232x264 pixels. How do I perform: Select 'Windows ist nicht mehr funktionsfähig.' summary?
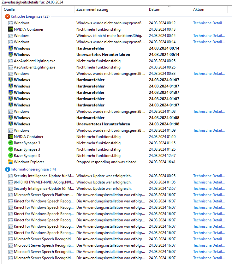[109, 36]
